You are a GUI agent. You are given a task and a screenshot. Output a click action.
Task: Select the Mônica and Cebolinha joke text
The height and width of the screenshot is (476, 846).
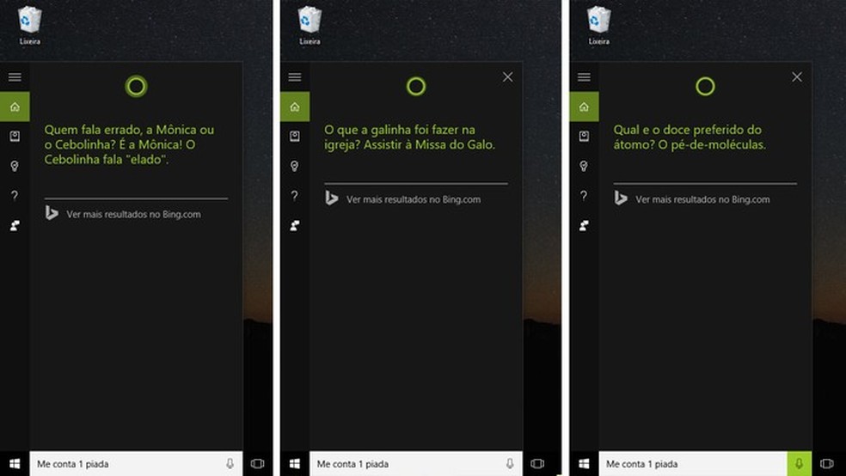pos(130,144)
